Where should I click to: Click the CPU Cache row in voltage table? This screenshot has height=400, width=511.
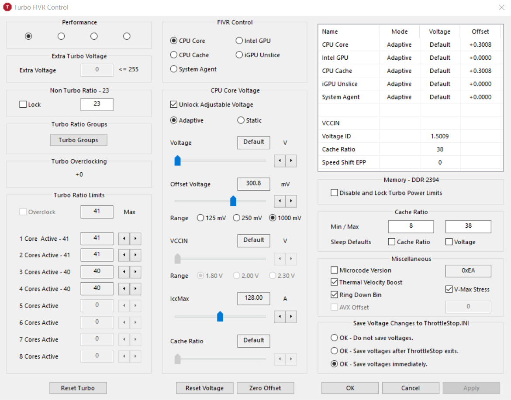click(409, 71)
